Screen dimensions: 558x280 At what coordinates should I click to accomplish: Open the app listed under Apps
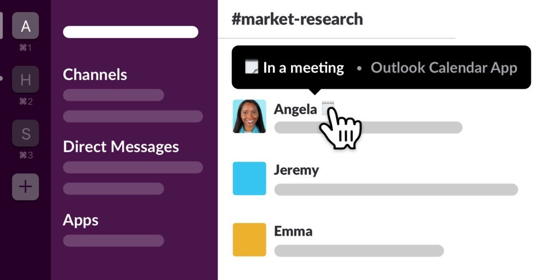point(113,241)
